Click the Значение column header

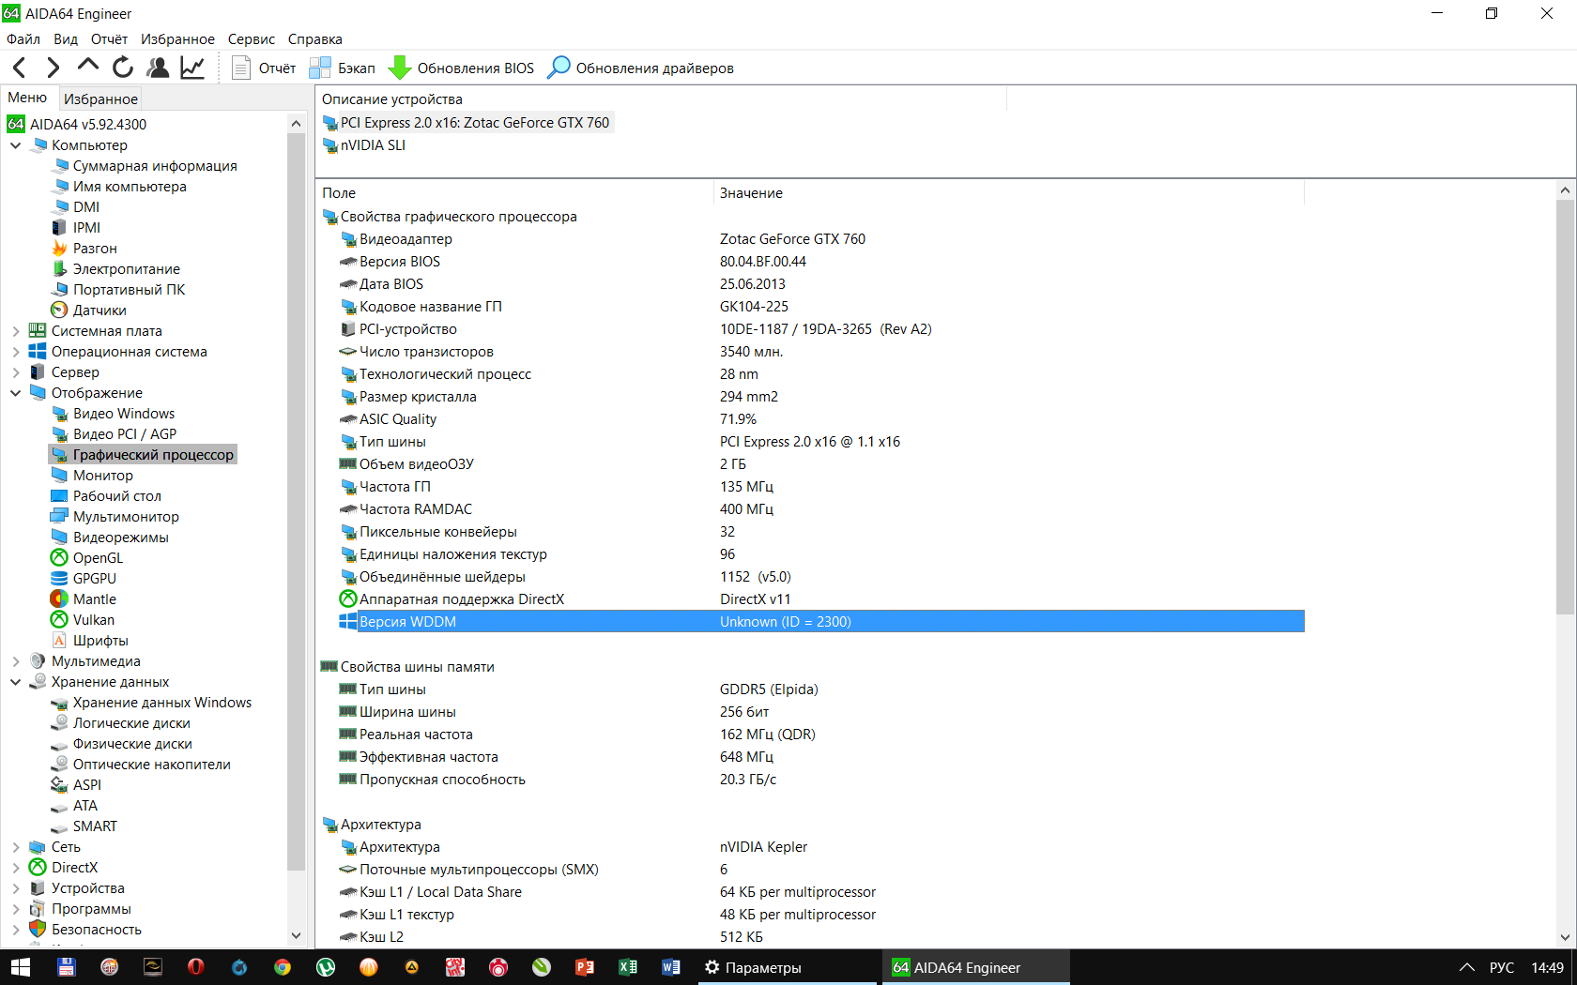click(x=1008, y=193)
